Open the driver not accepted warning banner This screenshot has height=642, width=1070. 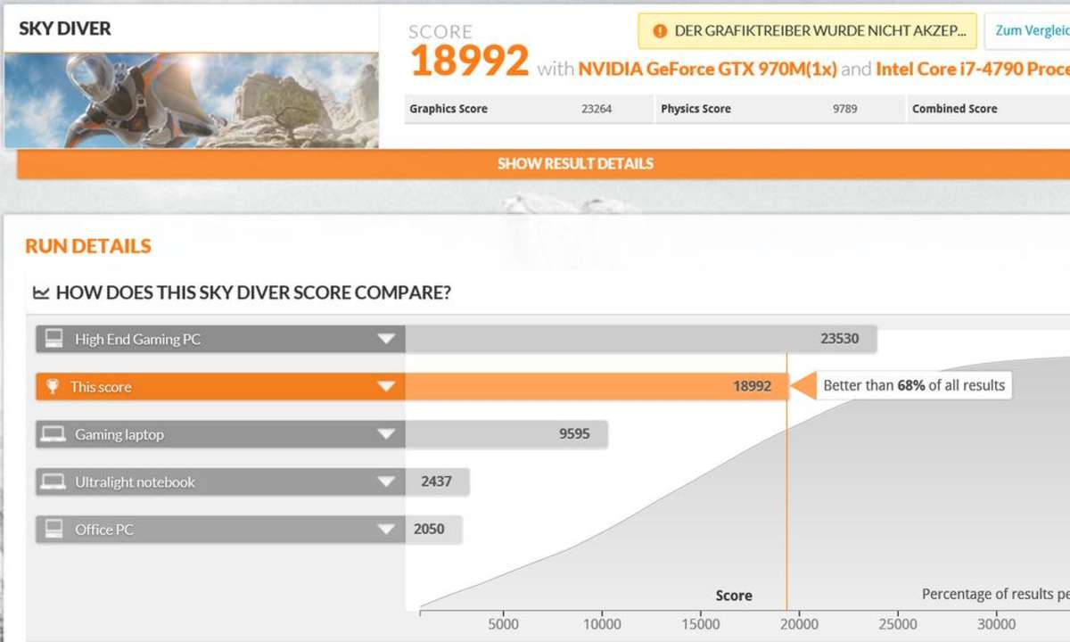807,31
